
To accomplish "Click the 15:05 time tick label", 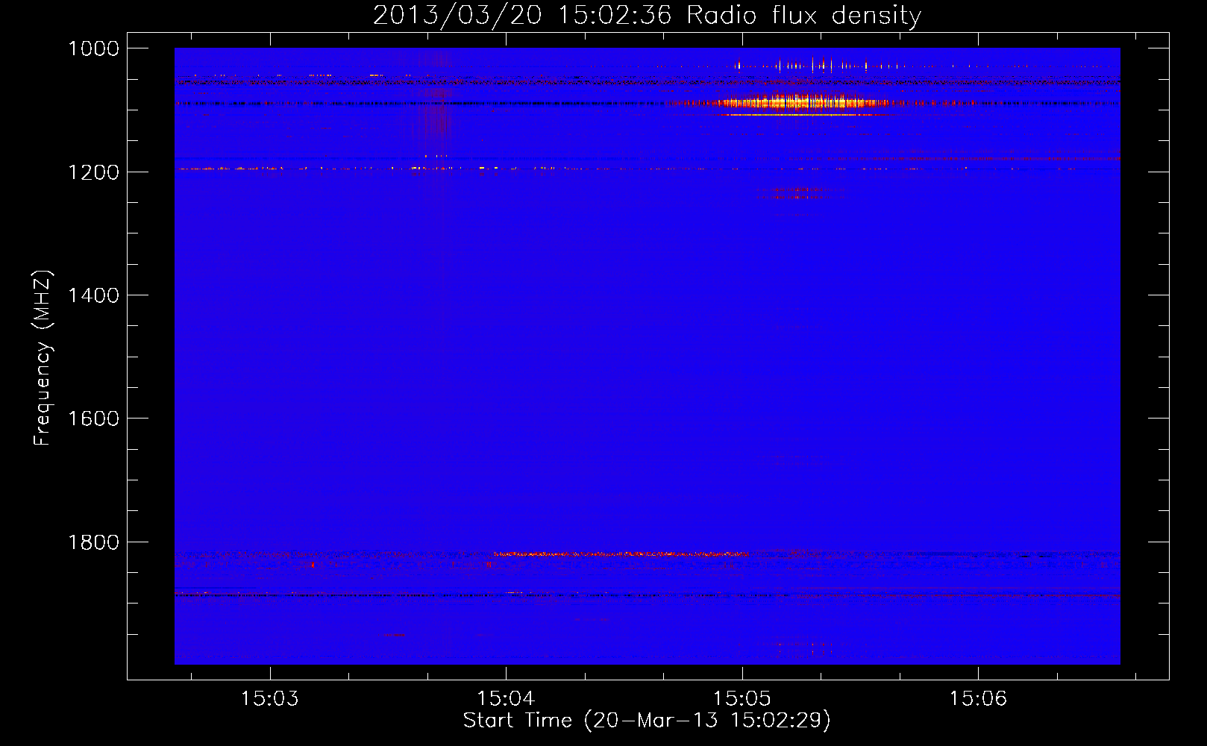I will [x=742, y=699].
